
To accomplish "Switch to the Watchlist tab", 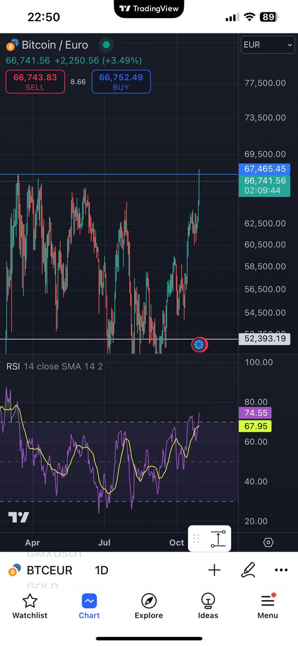I will coord(30,607).
